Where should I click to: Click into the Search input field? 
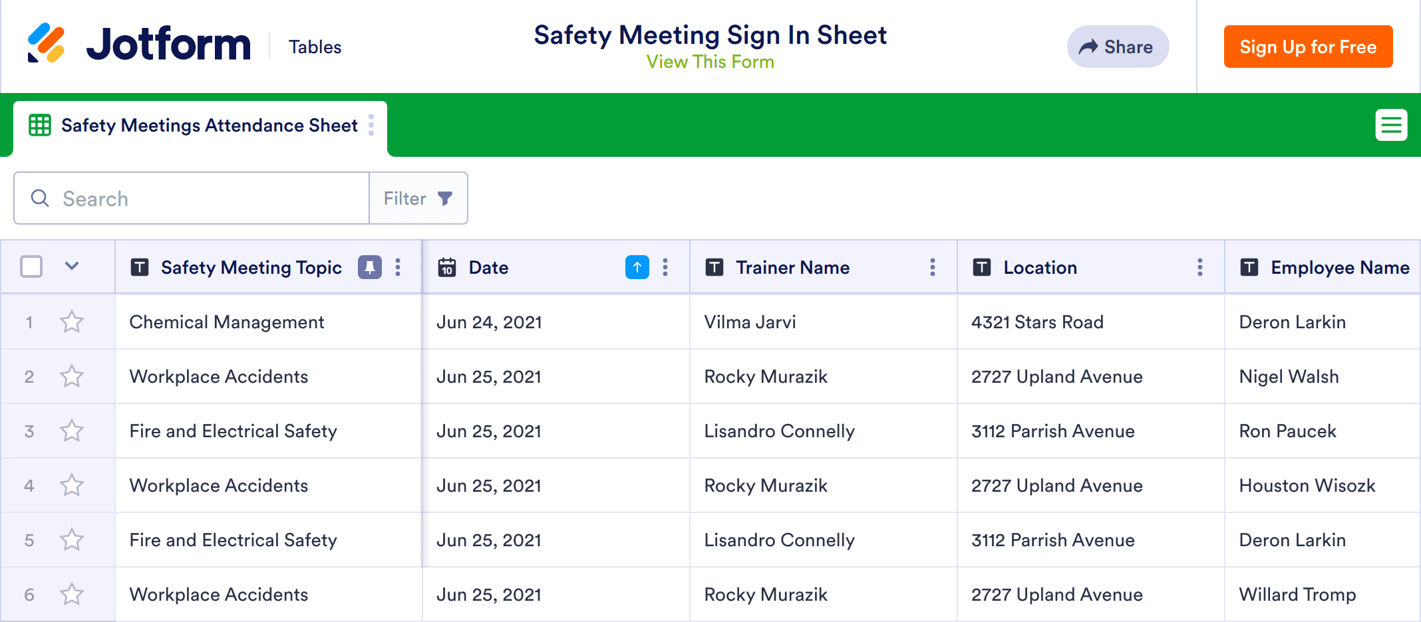(x=200, y=199)
